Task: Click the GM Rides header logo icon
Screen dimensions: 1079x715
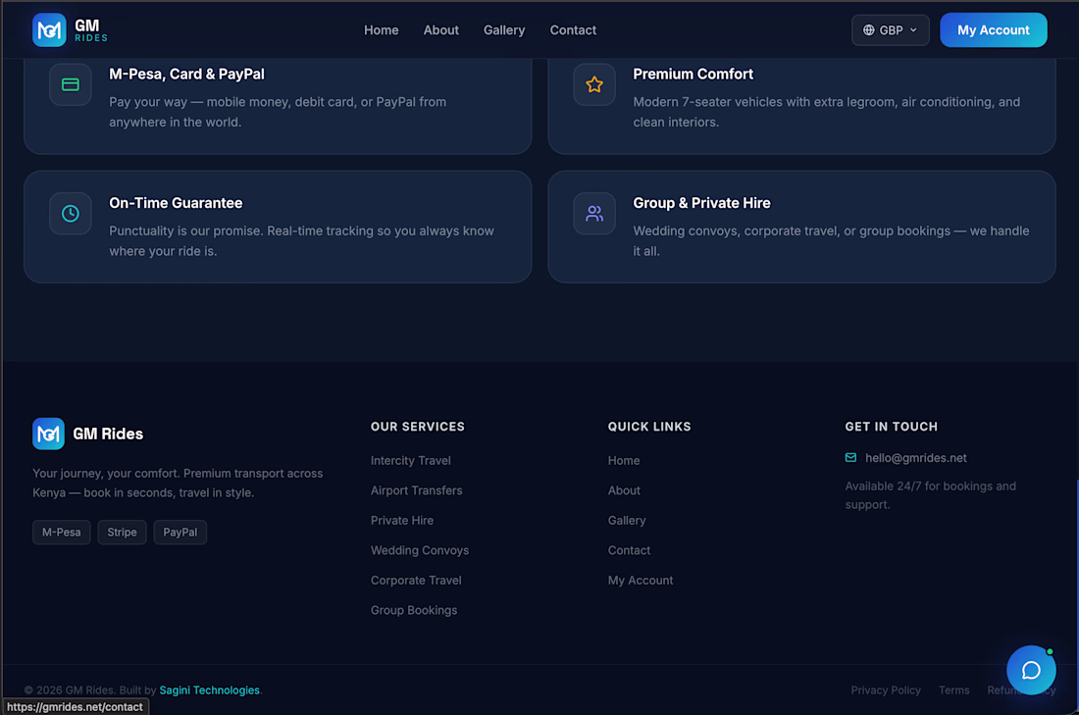Action: [x=49, y=30]
